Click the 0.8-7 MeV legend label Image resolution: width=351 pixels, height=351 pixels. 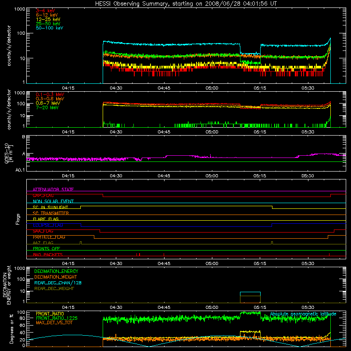pos(48,103)
